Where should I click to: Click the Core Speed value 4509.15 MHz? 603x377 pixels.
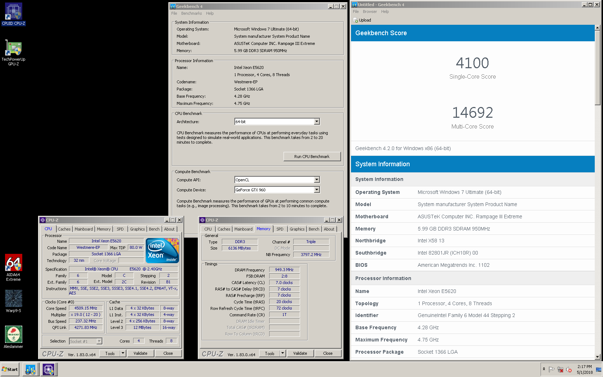[x=85, y=308]
